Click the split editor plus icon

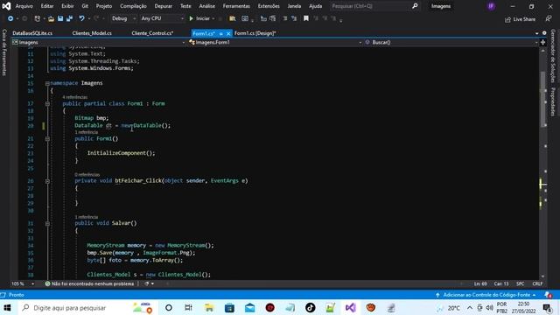(x=542, y=42)
